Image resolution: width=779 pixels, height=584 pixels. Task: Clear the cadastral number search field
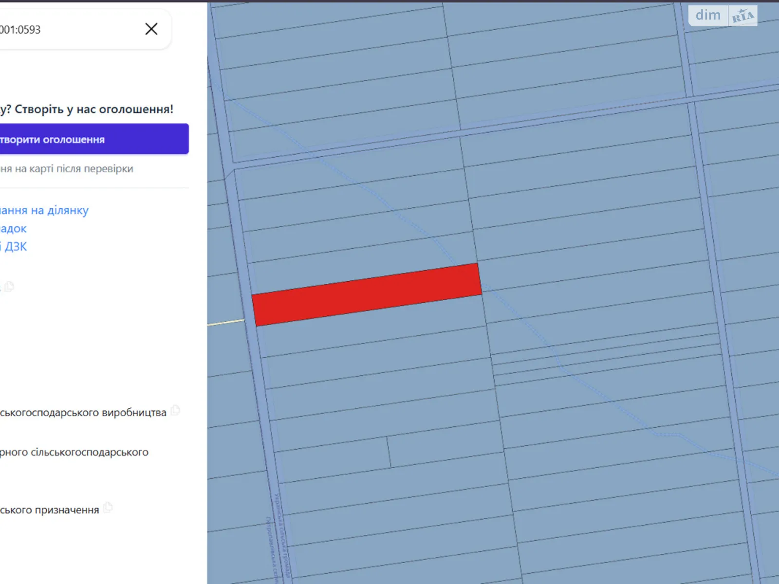pos(151,29)
